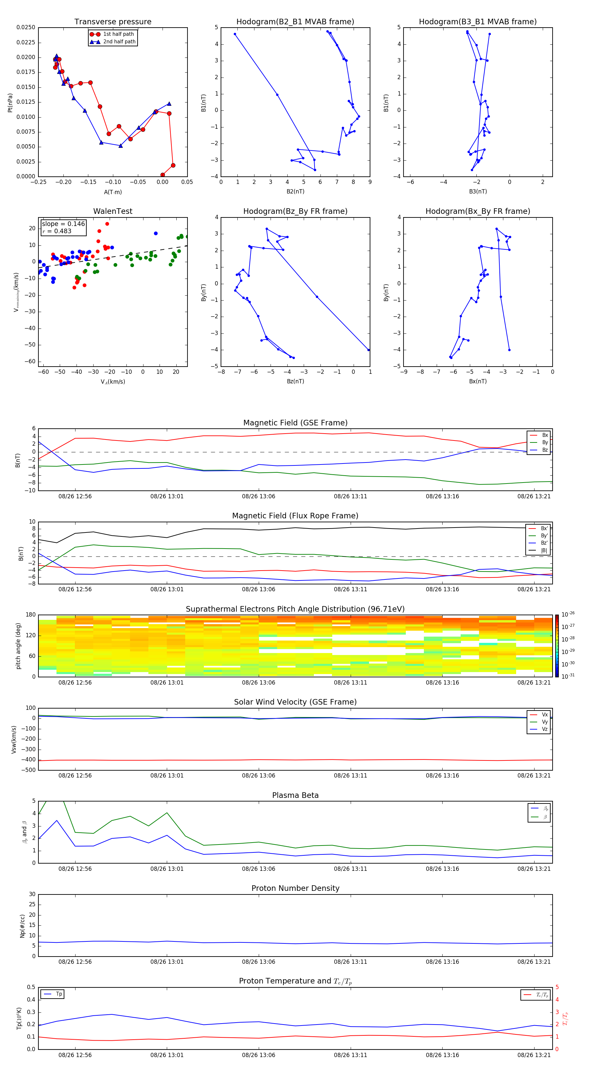Select the Bx entry in the GSE legend
The height and width of the screenshot is (1084, 591).
pos(539,435)
